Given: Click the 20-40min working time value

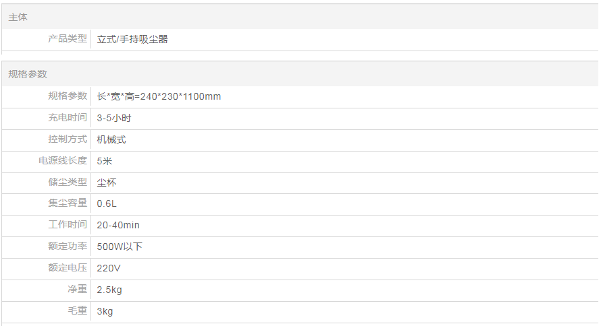Looking at the screenshot, I should 118,225.
